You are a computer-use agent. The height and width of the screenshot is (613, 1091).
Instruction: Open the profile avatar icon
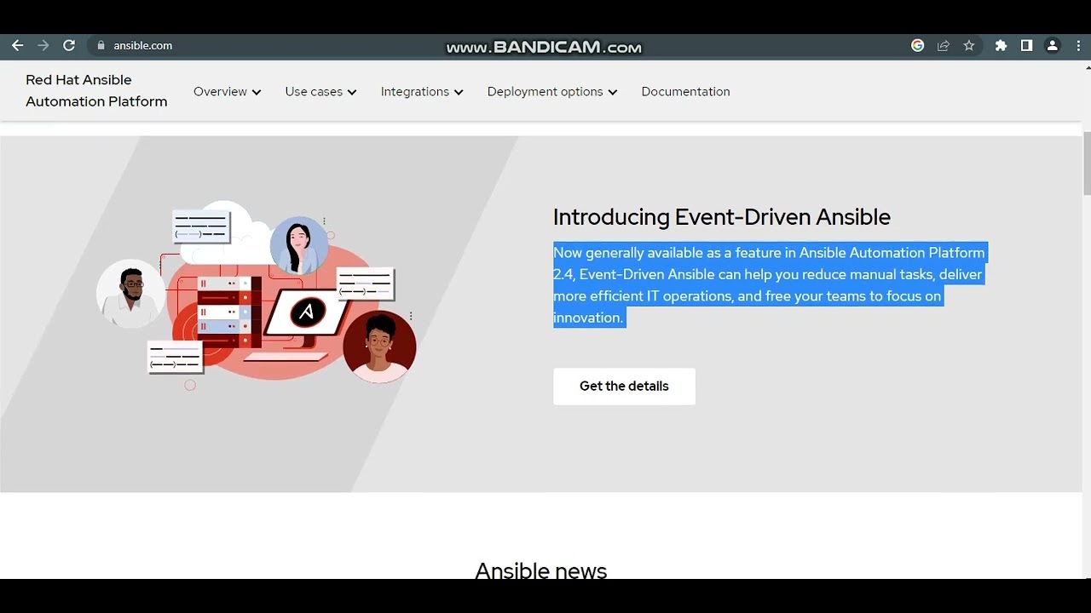coord(1053,46)
